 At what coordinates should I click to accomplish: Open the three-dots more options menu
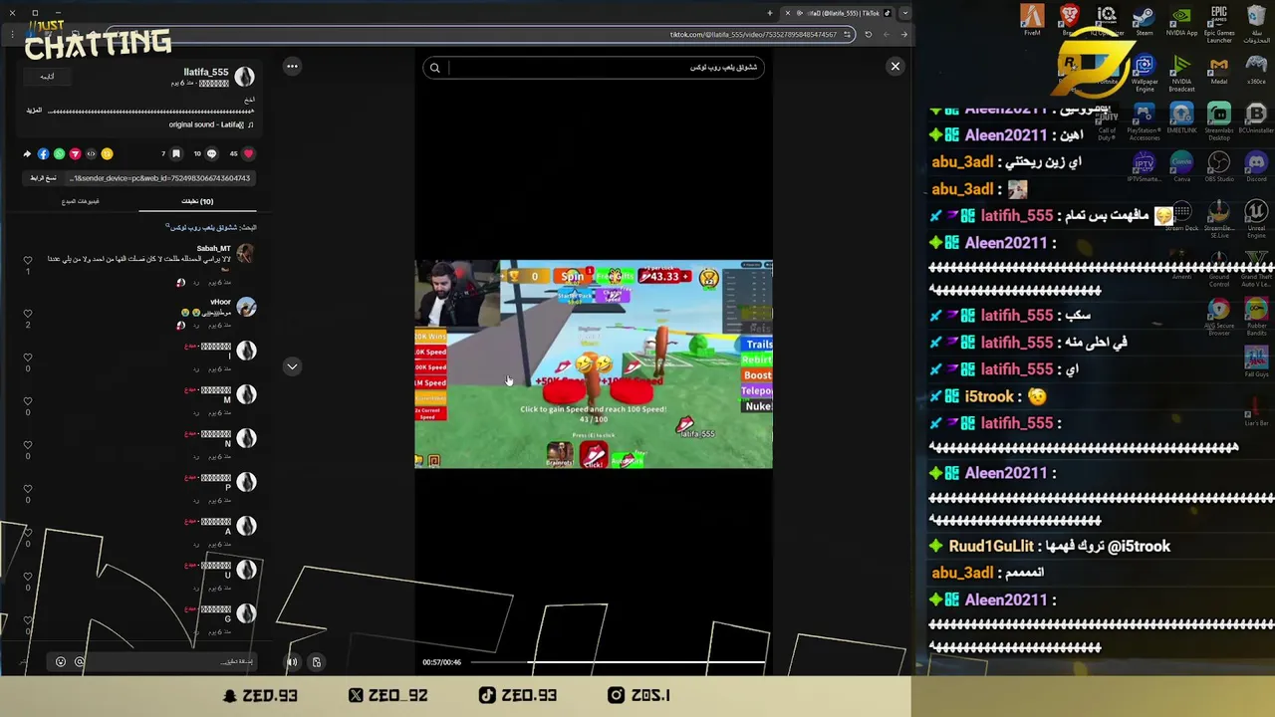[x=292, y=67]
